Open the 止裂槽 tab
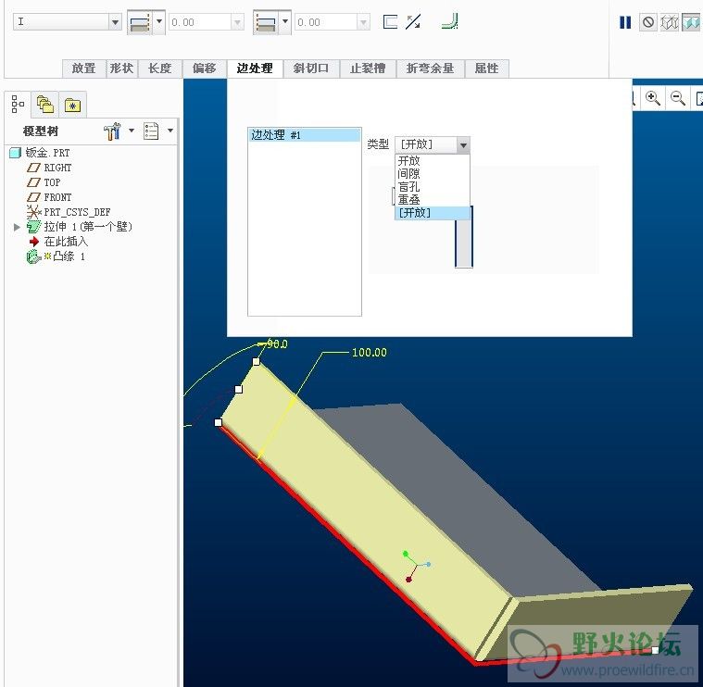Viewport: 703px width, 687px height. tap(368, 69)
